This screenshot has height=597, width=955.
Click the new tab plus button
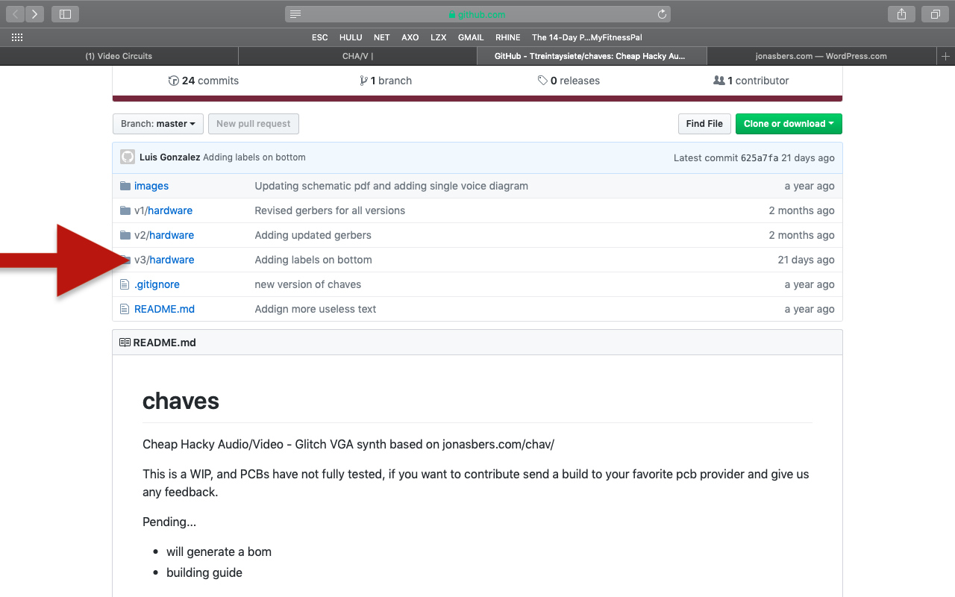pos(945,56)
